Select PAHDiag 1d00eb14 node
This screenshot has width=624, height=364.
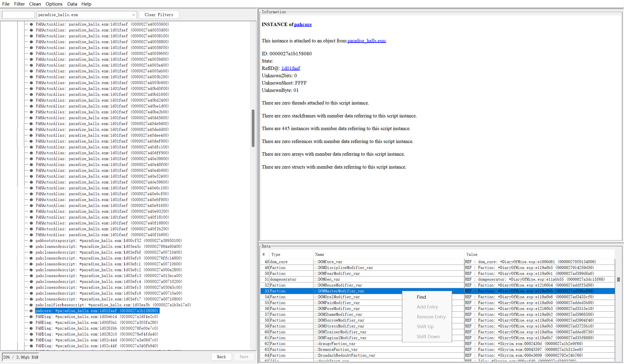tap(97, 317)
